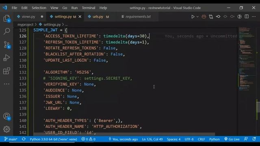Open the Accounts icon in activity bar

[x=6, y=116]
